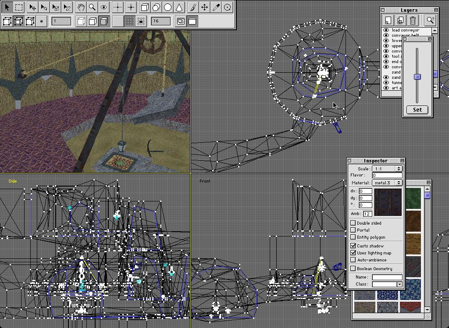The width and height of the screenshot is (449, 328).
Task: Activate the hand pan tool
Action: point(81,7)
